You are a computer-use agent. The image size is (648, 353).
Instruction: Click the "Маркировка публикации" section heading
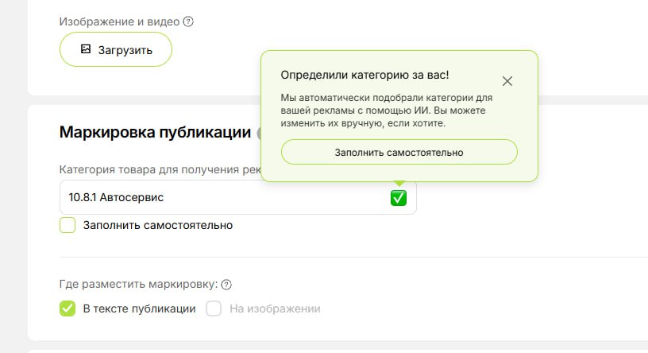click(155, 133)
